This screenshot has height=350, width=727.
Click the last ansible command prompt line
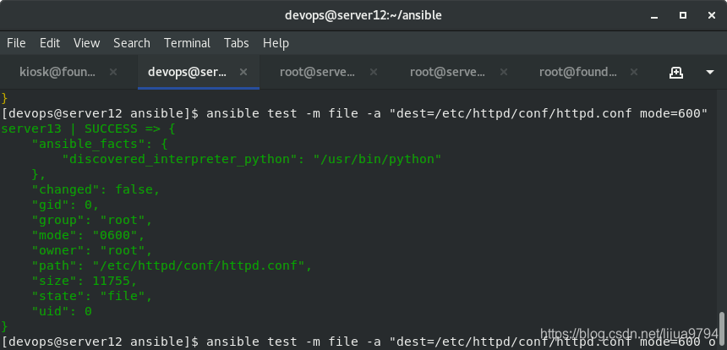pyautogui.click(x=359, y=342)
